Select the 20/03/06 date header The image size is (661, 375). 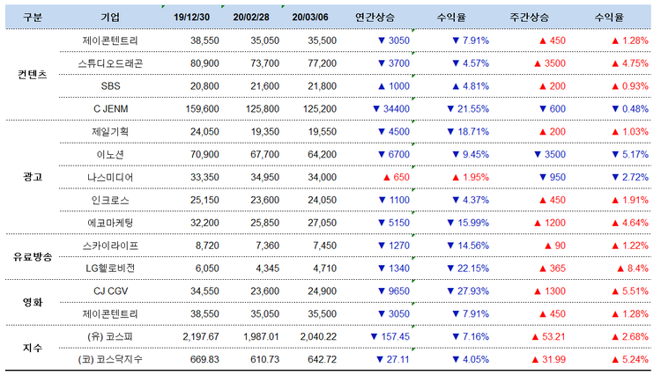(x=310, y=18)
